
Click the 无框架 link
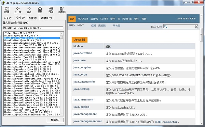click(x=102, y=26)
